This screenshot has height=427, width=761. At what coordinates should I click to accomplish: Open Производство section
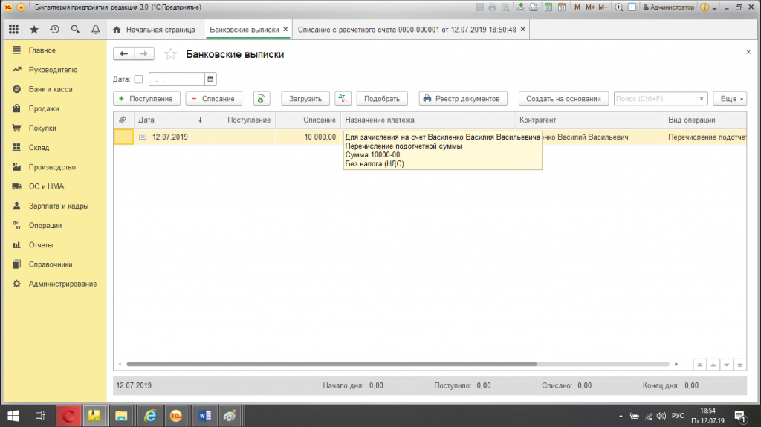pos(54,167)
